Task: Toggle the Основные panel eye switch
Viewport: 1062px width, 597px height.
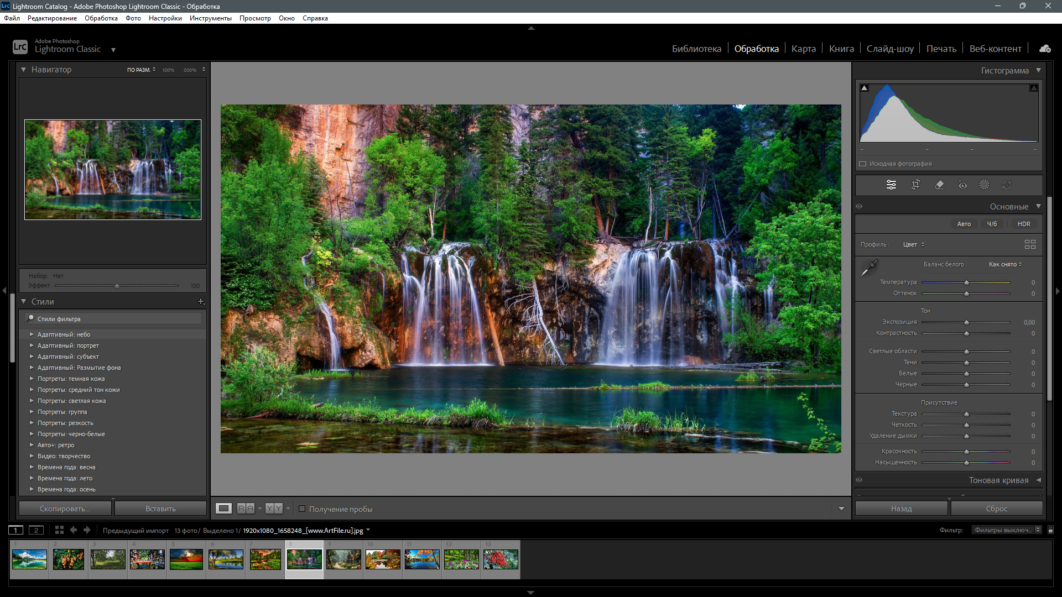Action: pyautogui.click(x=859, y=206)
